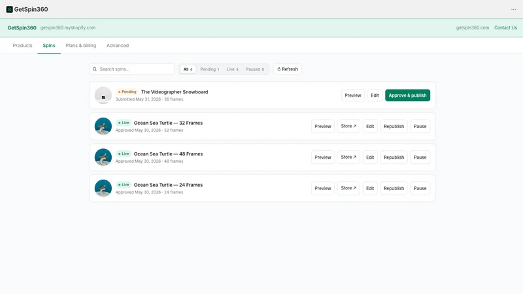Screen dimensions: 523x294
Task: Open the Advanced tab
Action: tap(118, 45)
